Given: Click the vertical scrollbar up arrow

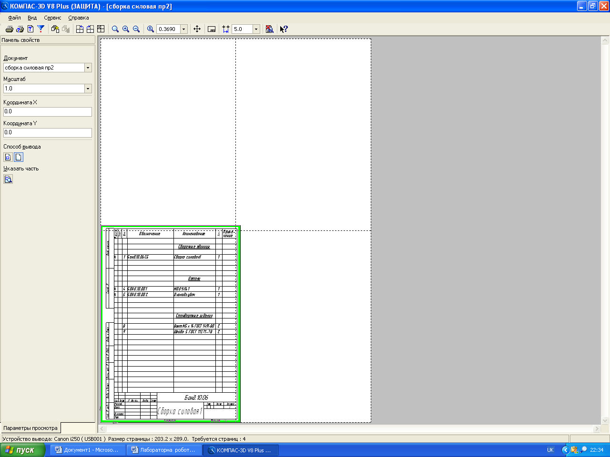Looking at the screenshot, I should pos(605,41).
